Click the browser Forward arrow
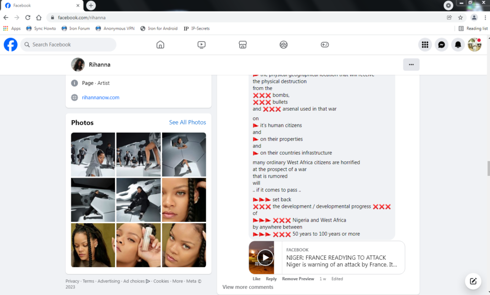The width and height of the screenshot is (490, 295). pos(17,18)
